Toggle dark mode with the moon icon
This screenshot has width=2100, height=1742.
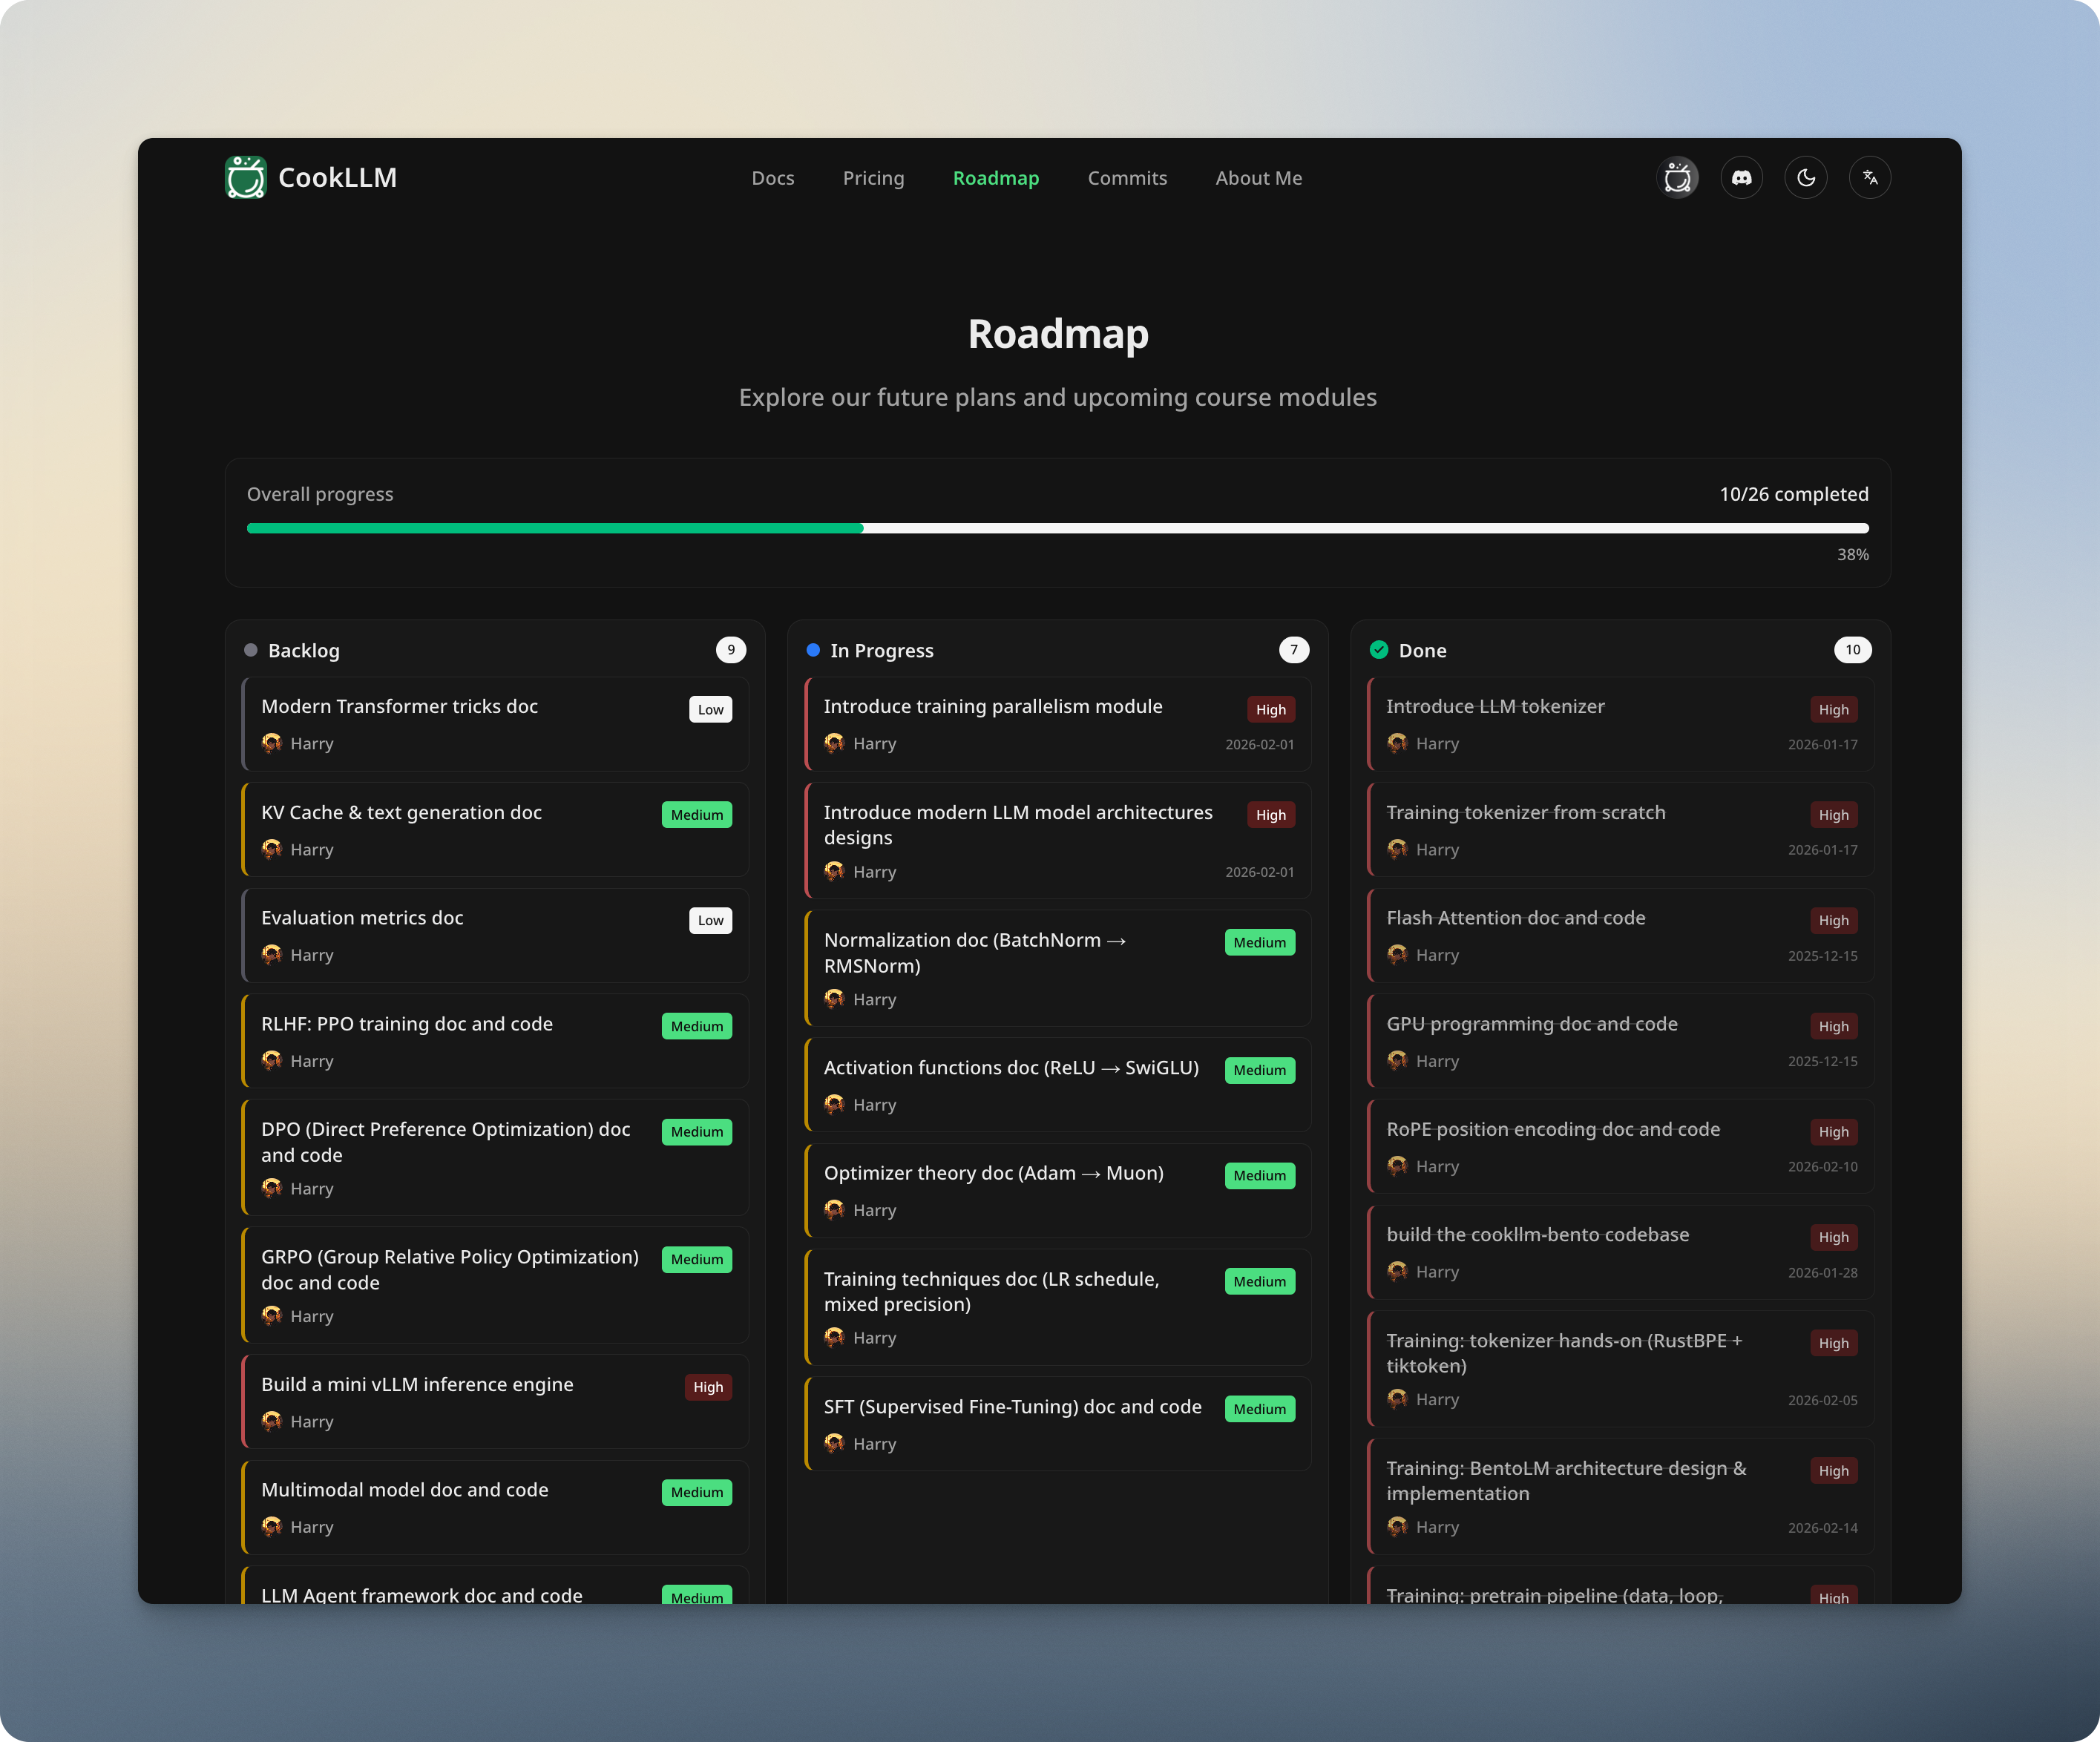pyautogui.click(x=1806, y=177)
